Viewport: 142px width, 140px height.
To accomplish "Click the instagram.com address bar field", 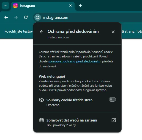I will 88,17.
